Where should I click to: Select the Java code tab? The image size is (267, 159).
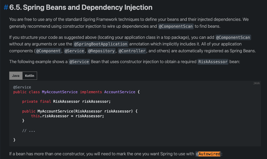point(16,76)
